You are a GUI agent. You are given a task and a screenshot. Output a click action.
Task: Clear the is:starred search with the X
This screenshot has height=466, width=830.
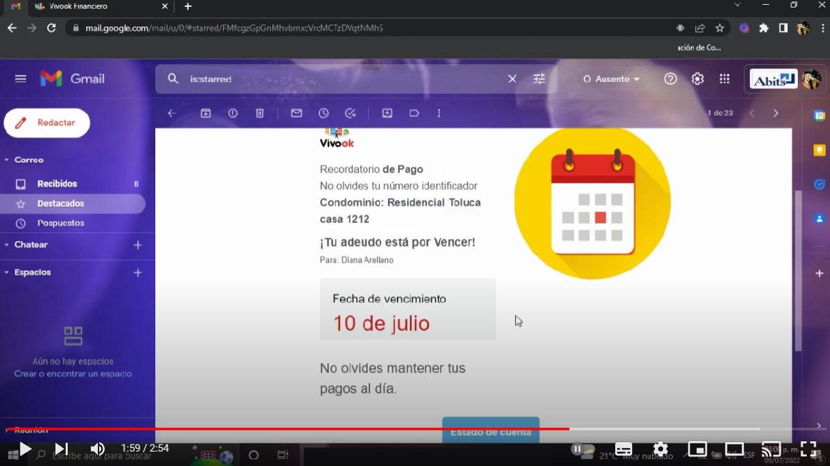pos(512,79)
